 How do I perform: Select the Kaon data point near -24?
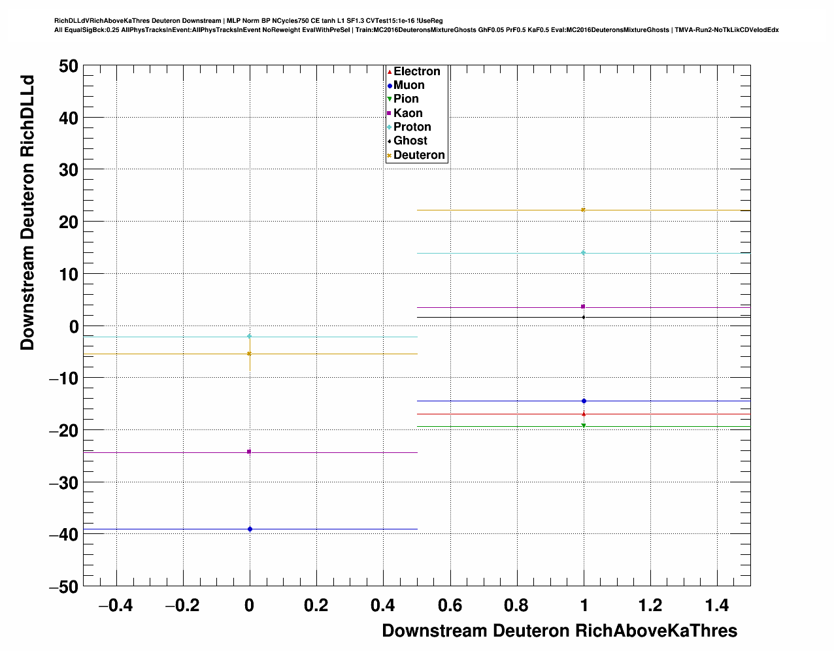coord(249,452)
